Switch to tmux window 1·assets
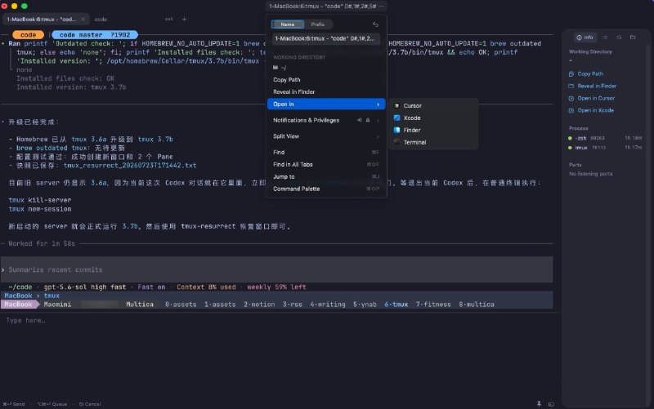This screenshot has height=409, width=654. [x=220, y=305]
